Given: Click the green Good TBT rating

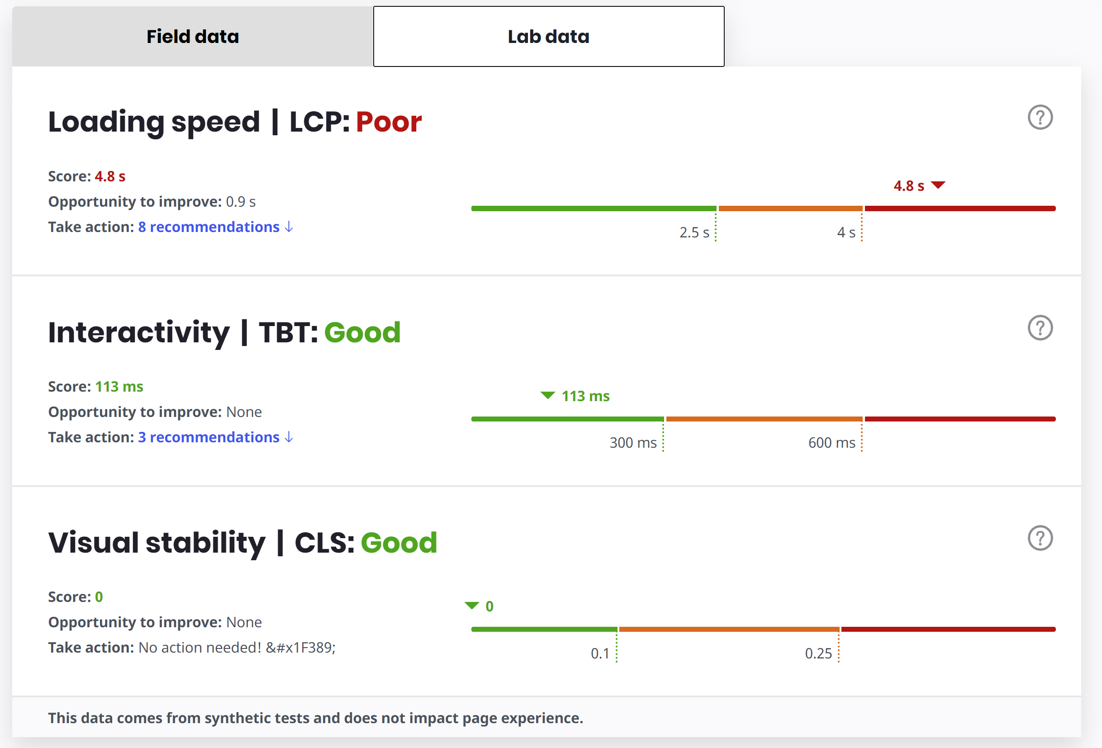Looking at the screenshot, I should [x=362, y=332].
